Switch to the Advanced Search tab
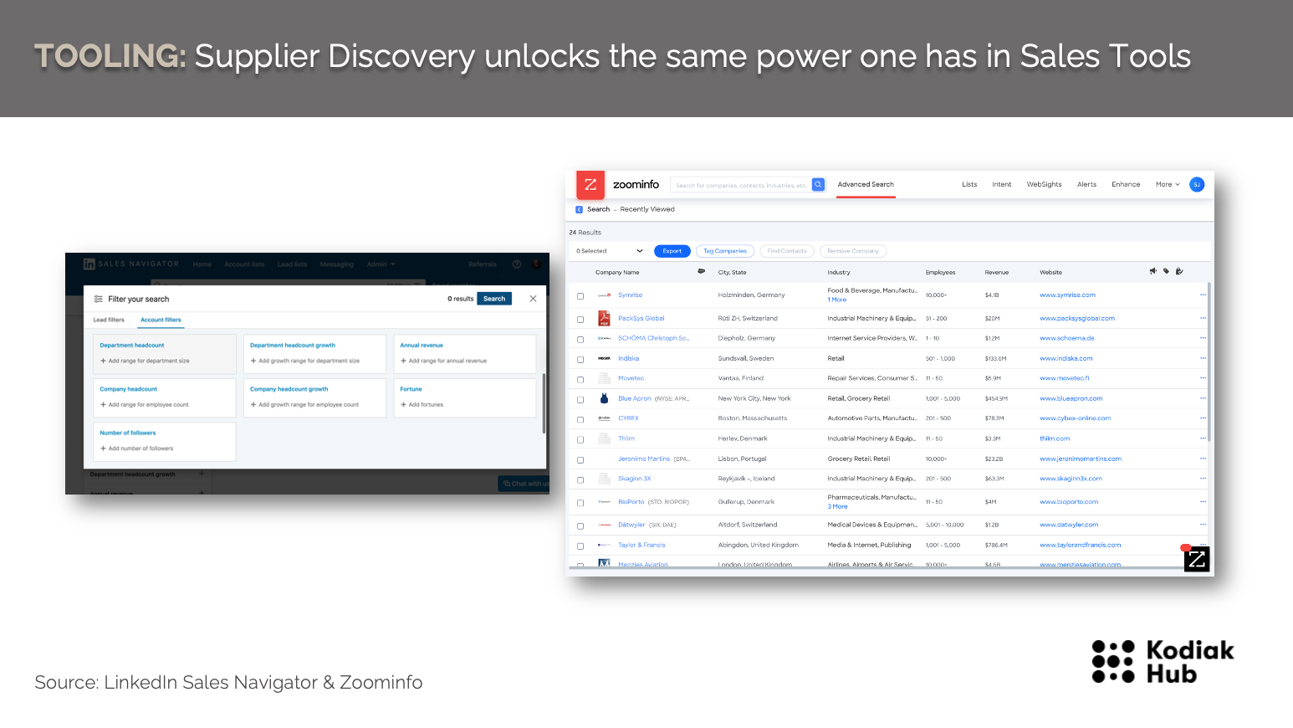Viewport: 1293px width, 728px height. click(866, 184)
